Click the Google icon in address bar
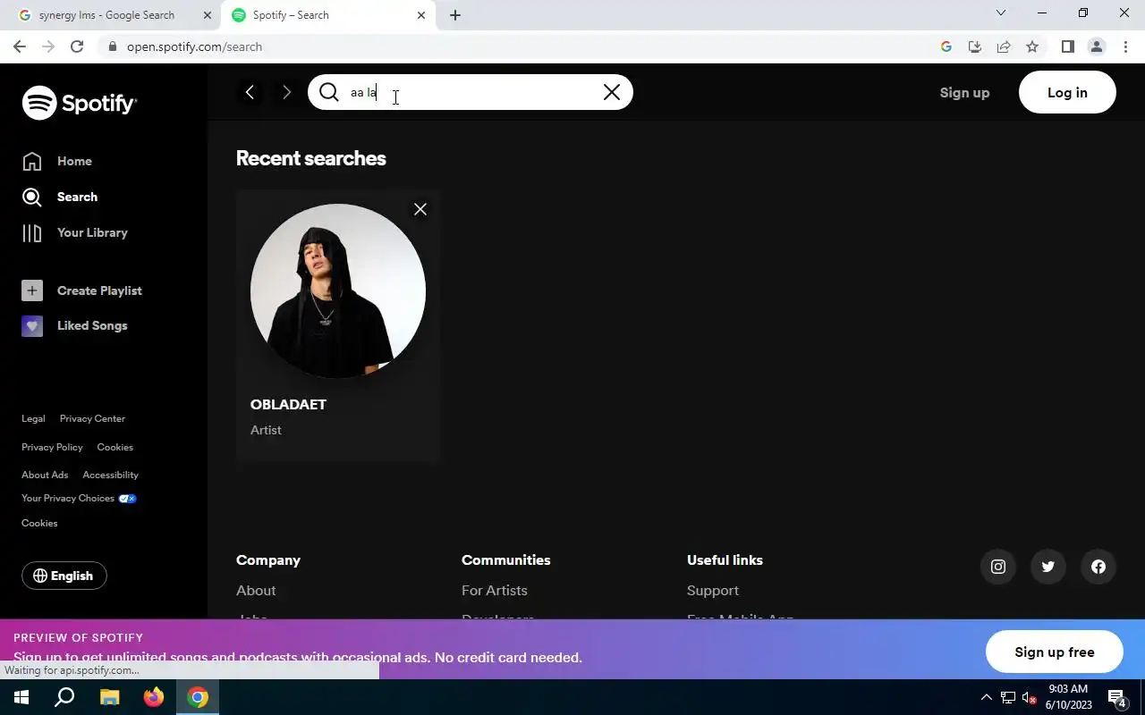Screen dimensions: 1145x715 [946, 46]
